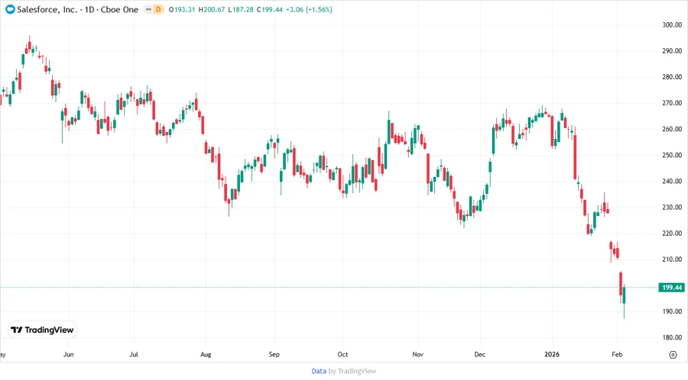Click the 270.00 price axis label
688x380 pixels.
672,103
